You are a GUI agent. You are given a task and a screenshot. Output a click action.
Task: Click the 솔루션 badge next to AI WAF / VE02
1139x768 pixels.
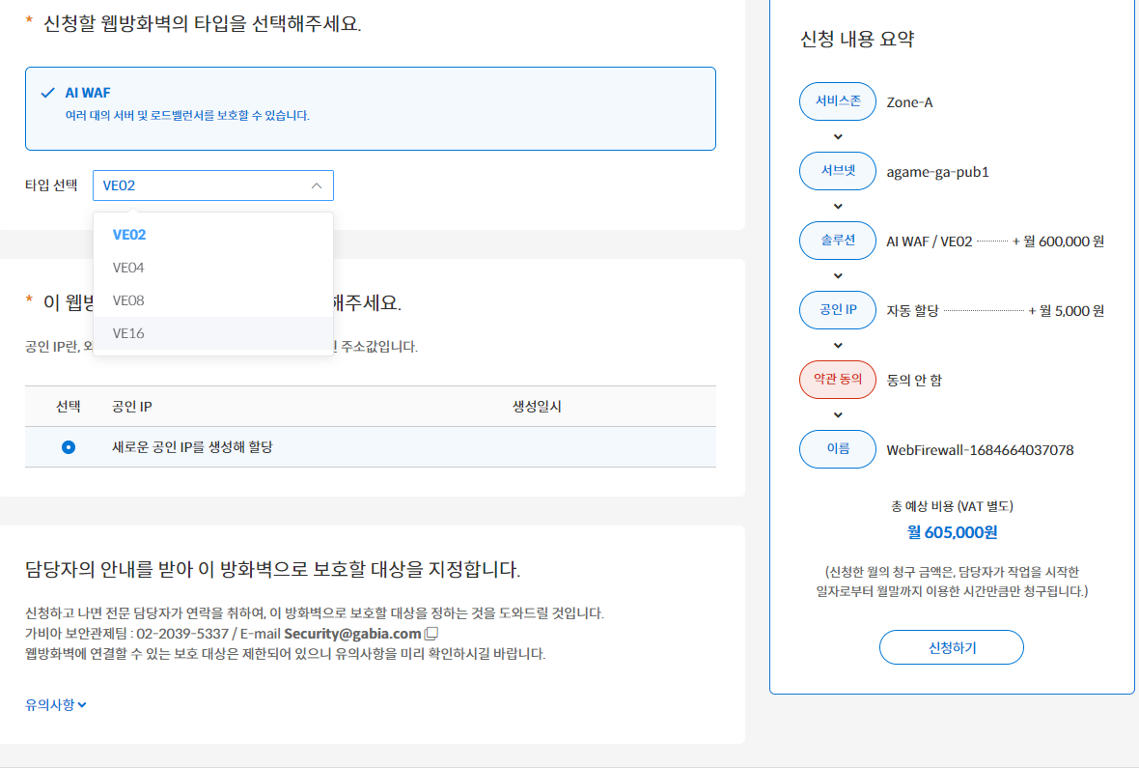pos(837,241)
